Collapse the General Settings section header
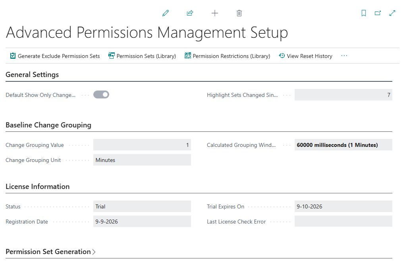409x264 pixels. pos(32,75)
